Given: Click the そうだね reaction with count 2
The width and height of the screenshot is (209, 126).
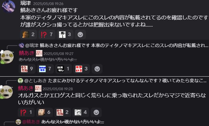Looking at the screenshot, I should click(x=63, y=112).
